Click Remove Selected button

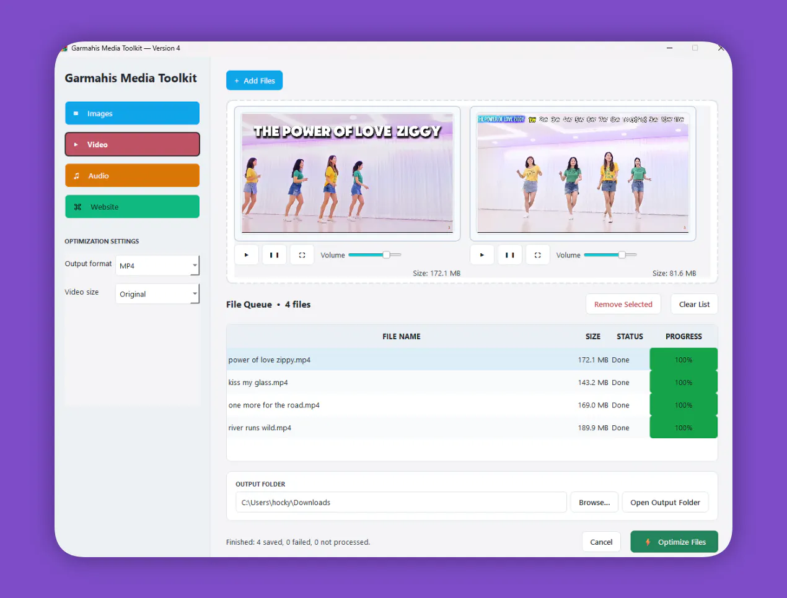click(623, 304)
